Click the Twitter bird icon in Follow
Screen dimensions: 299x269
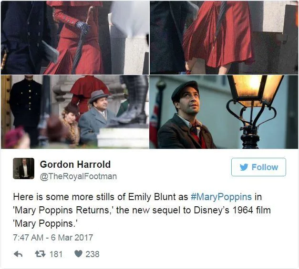pyautogui.click(x=244, y=167)
